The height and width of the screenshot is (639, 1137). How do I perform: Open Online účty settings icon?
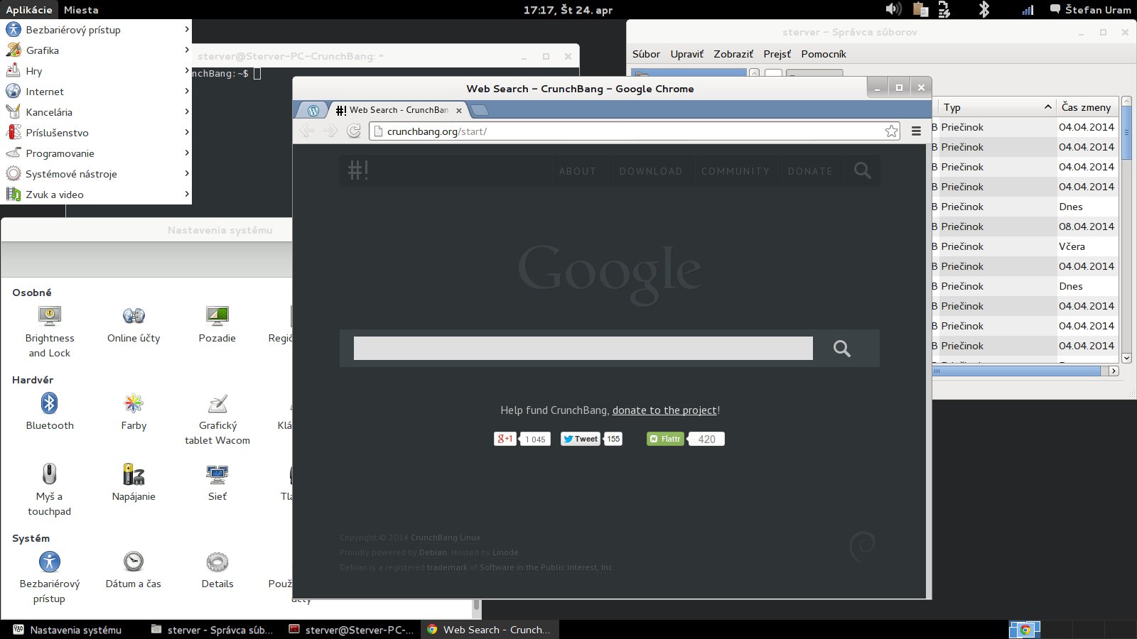coord(134,324)
